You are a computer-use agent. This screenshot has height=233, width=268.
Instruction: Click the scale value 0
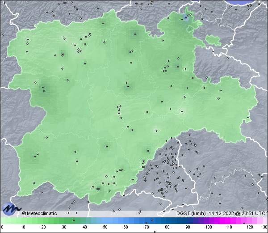coord(2,227)
